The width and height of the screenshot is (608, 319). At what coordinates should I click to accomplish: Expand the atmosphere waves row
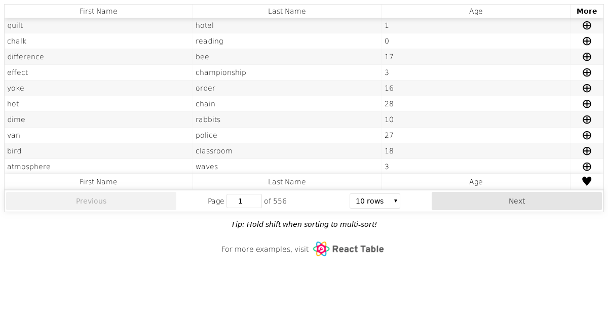point(587,167)
